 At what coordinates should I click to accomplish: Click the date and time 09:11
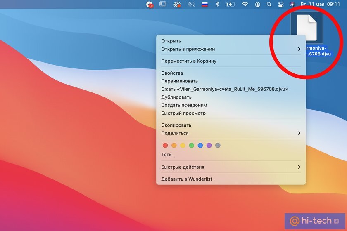pos(320,4)
